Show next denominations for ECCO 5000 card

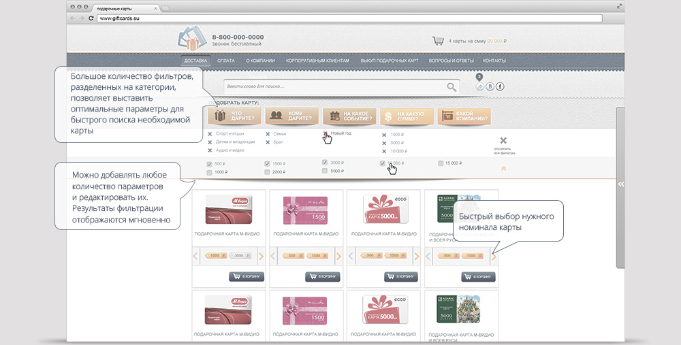pyautogui.click(x=416, y=256)
